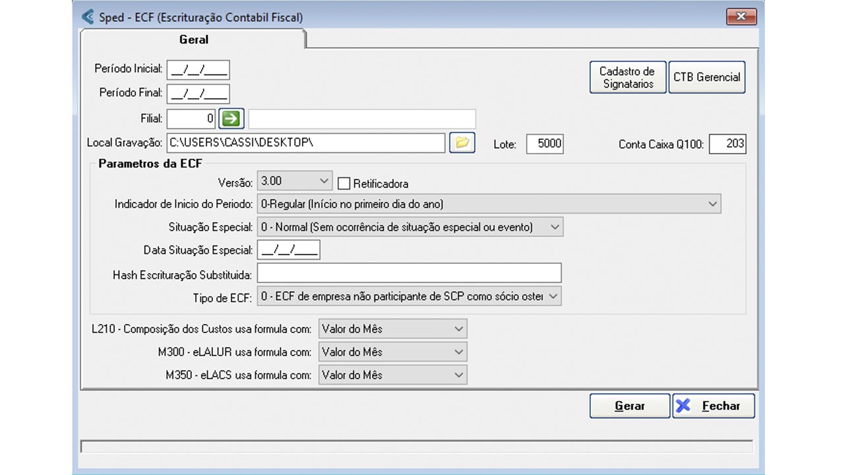Viewport: 844px width, 475px height.
Task: Open CTB Gerencial
Action: pos(706,77)
